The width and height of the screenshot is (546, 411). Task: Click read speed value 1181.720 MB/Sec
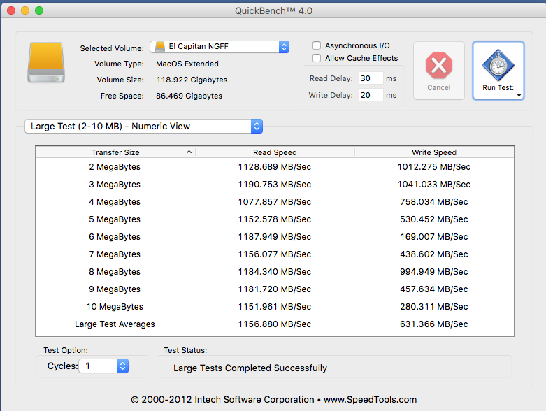[x=274, y=289]
